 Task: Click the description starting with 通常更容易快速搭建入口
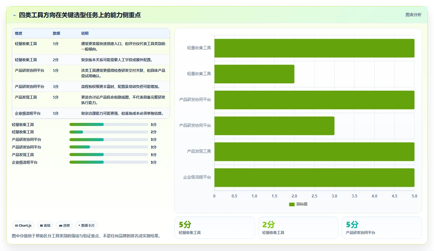(x=123, y=47)
